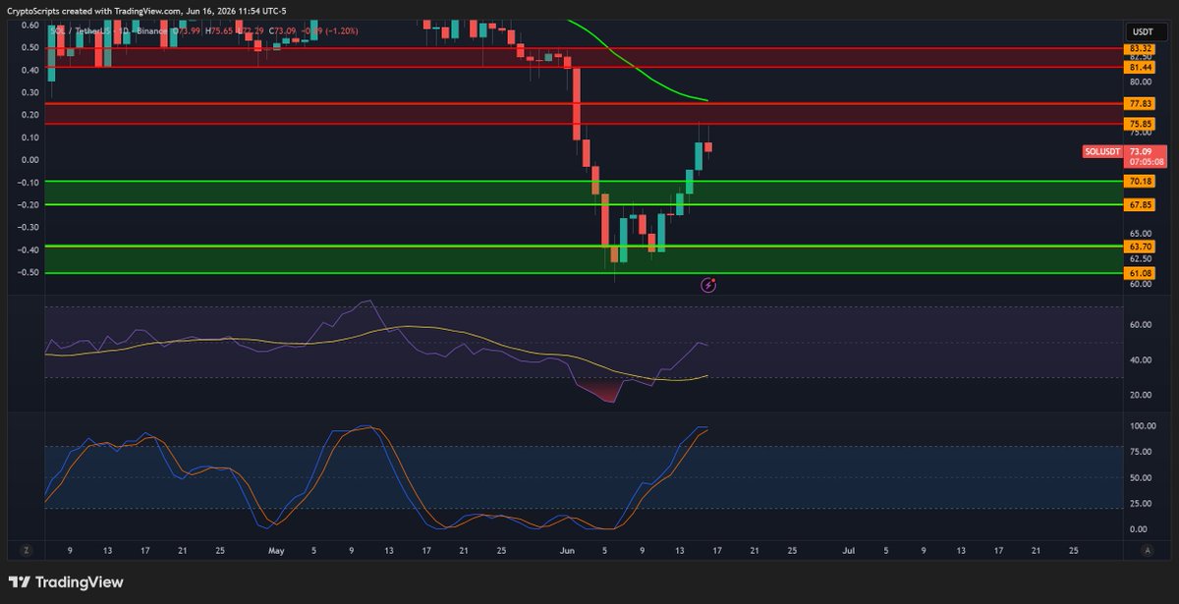Viewport: 1179px width, 604px height.
Task: Click the 20.00 value on RSI scale
Action: click(x=1141, y=395)
